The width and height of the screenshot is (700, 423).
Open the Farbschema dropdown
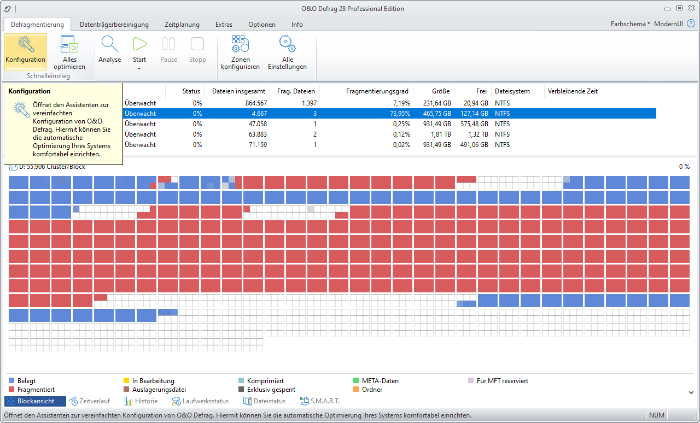coord(630,24)
